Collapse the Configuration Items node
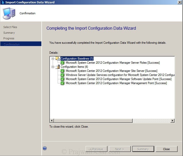 53,67
